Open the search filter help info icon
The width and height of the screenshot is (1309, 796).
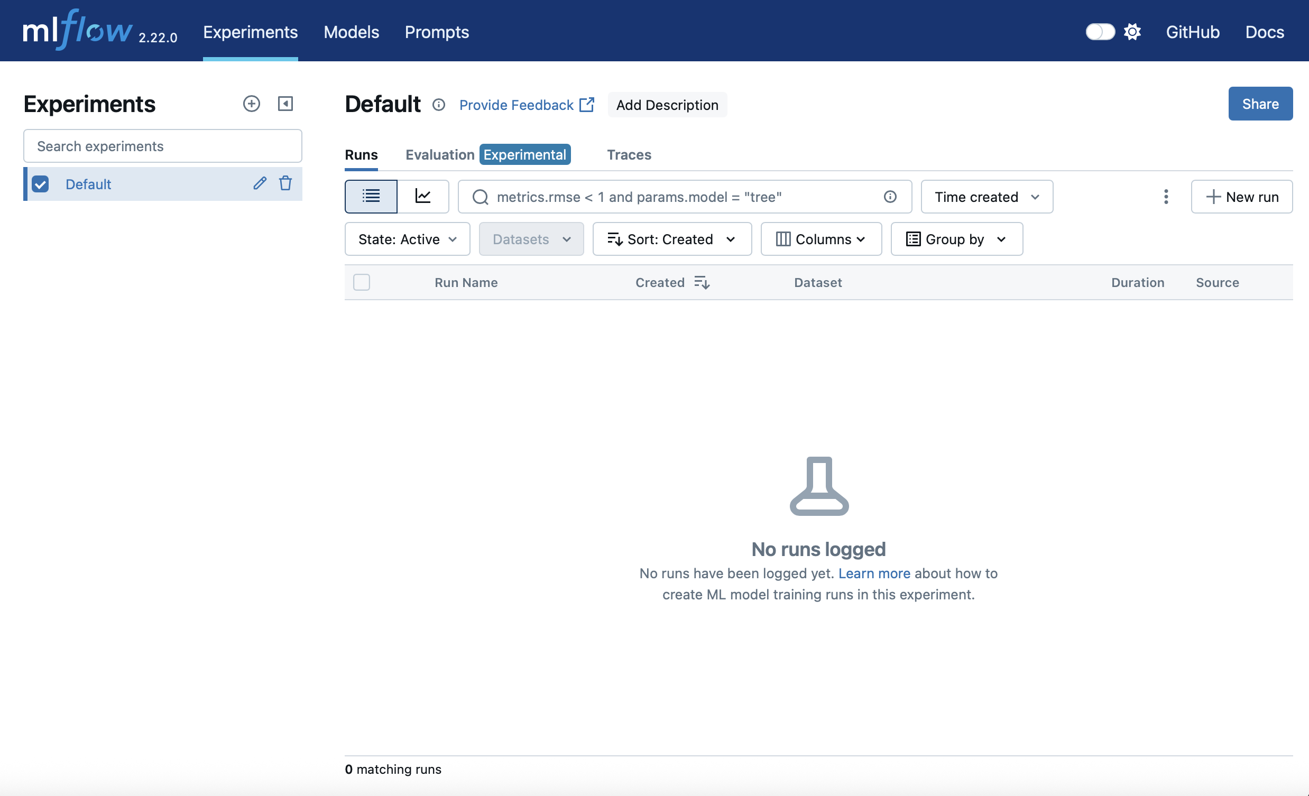pyautogui.click(x=890, y=197)
